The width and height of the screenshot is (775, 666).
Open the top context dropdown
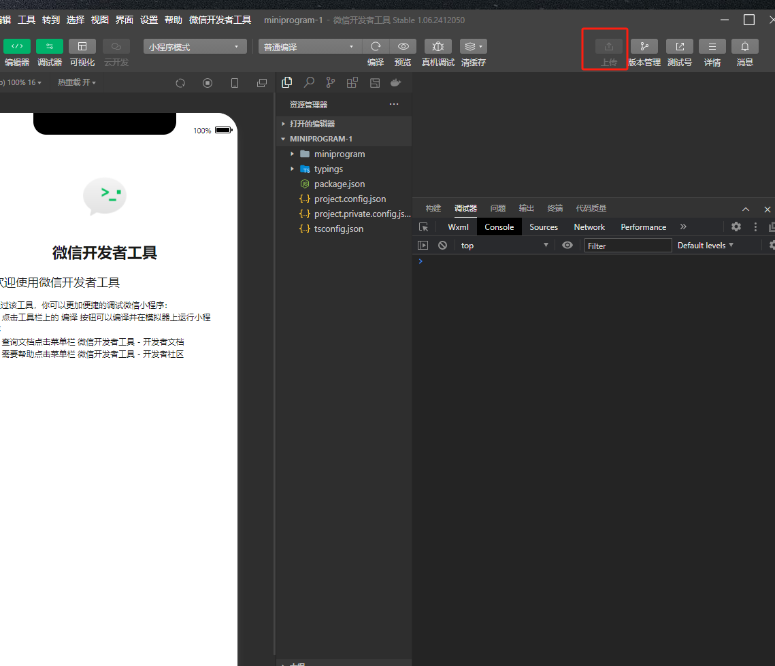click(505, 246)
